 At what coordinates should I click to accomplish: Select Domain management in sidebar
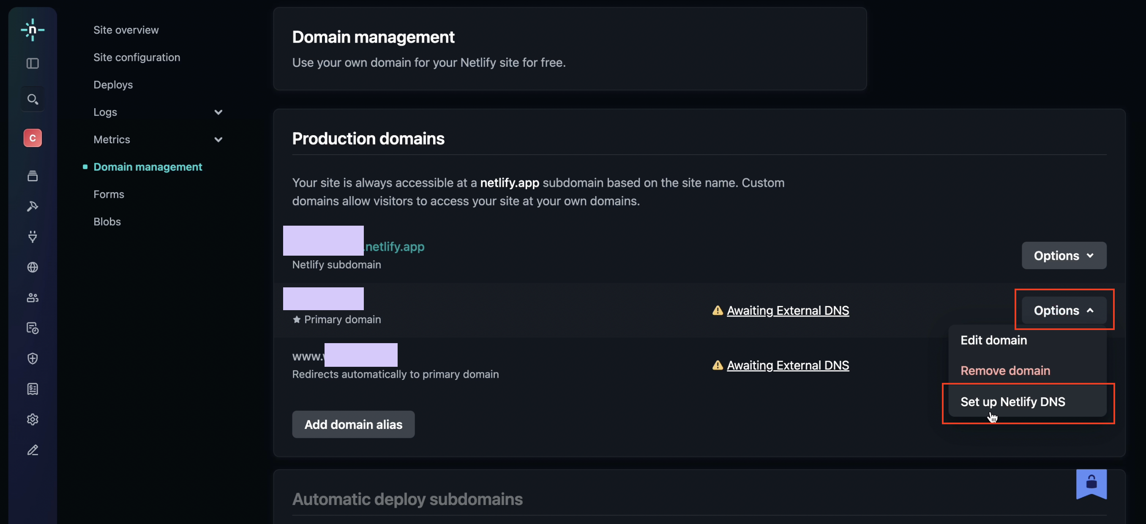click(x=148, y=167)
